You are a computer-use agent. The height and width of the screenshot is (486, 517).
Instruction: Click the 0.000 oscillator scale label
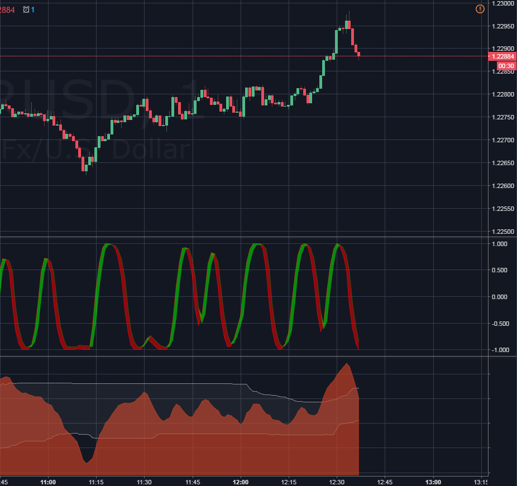500,297
